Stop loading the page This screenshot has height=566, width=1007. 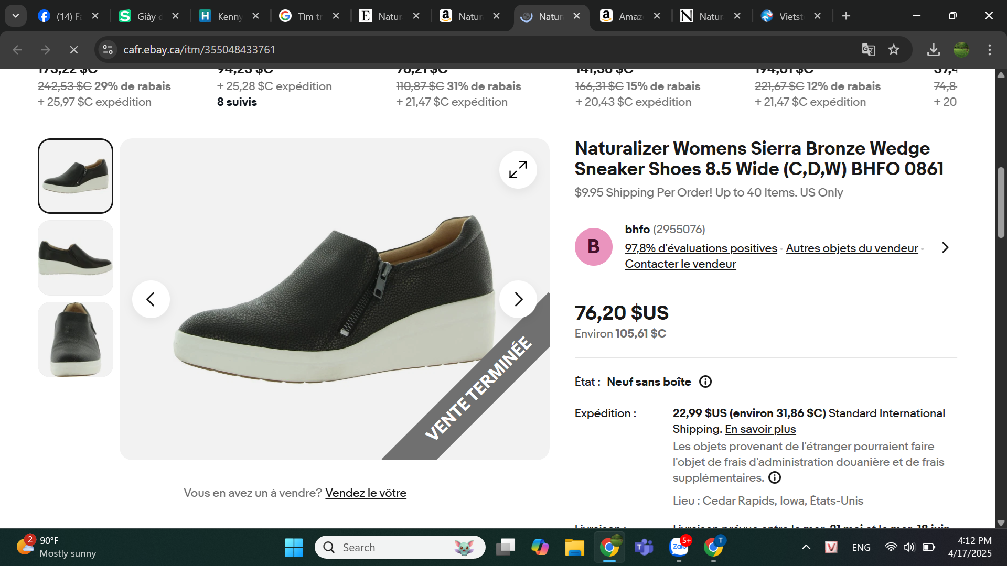74,50
